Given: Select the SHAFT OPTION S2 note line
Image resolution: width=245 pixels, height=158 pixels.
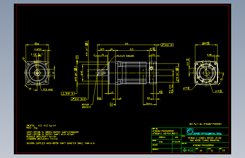Looking at the screenshot, I should click(x=50, y=134).
